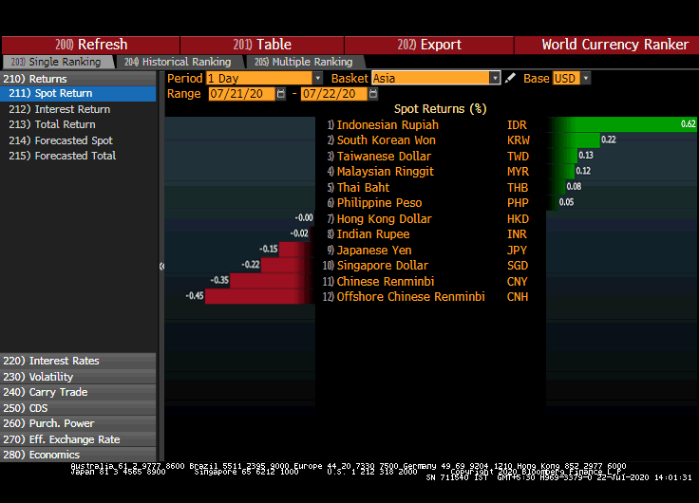Click the green Indonesian Rupiah return bar
The image size is (699, 503).
[x=622, y=124]
